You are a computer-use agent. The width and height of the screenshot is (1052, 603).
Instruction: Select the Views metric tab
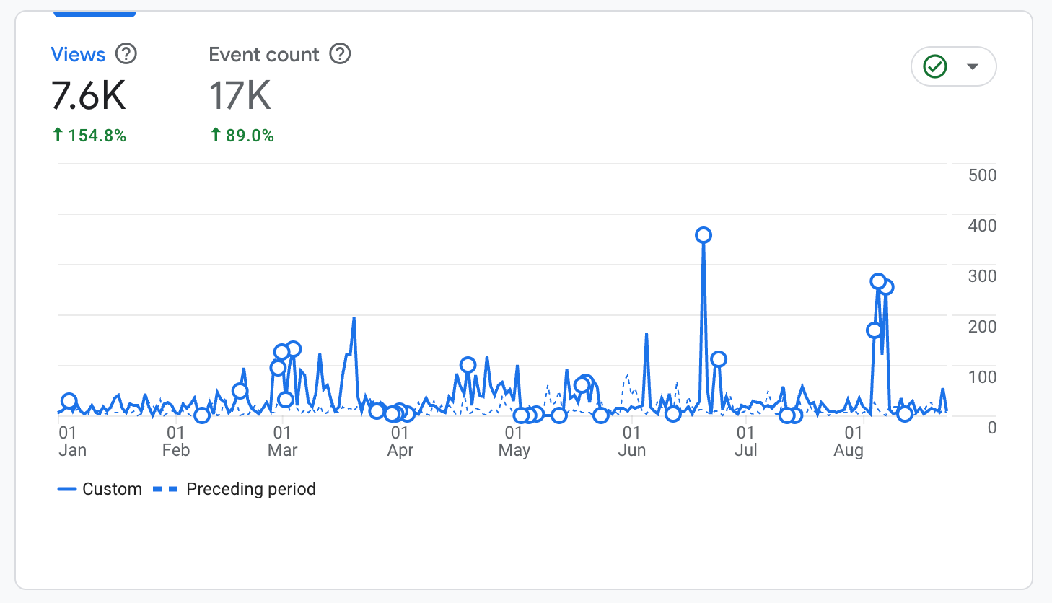(78, 55)
